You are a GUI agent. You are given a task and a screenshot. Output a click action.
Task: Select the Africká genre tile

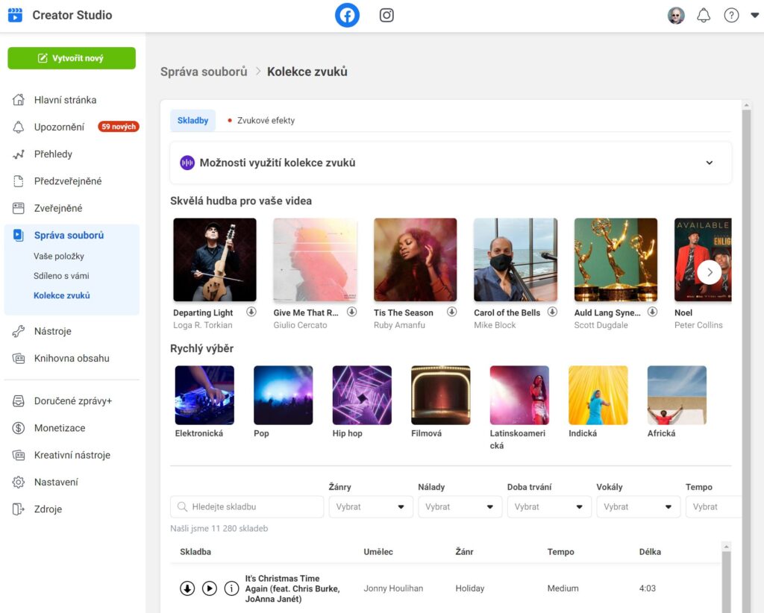point(677,395)
